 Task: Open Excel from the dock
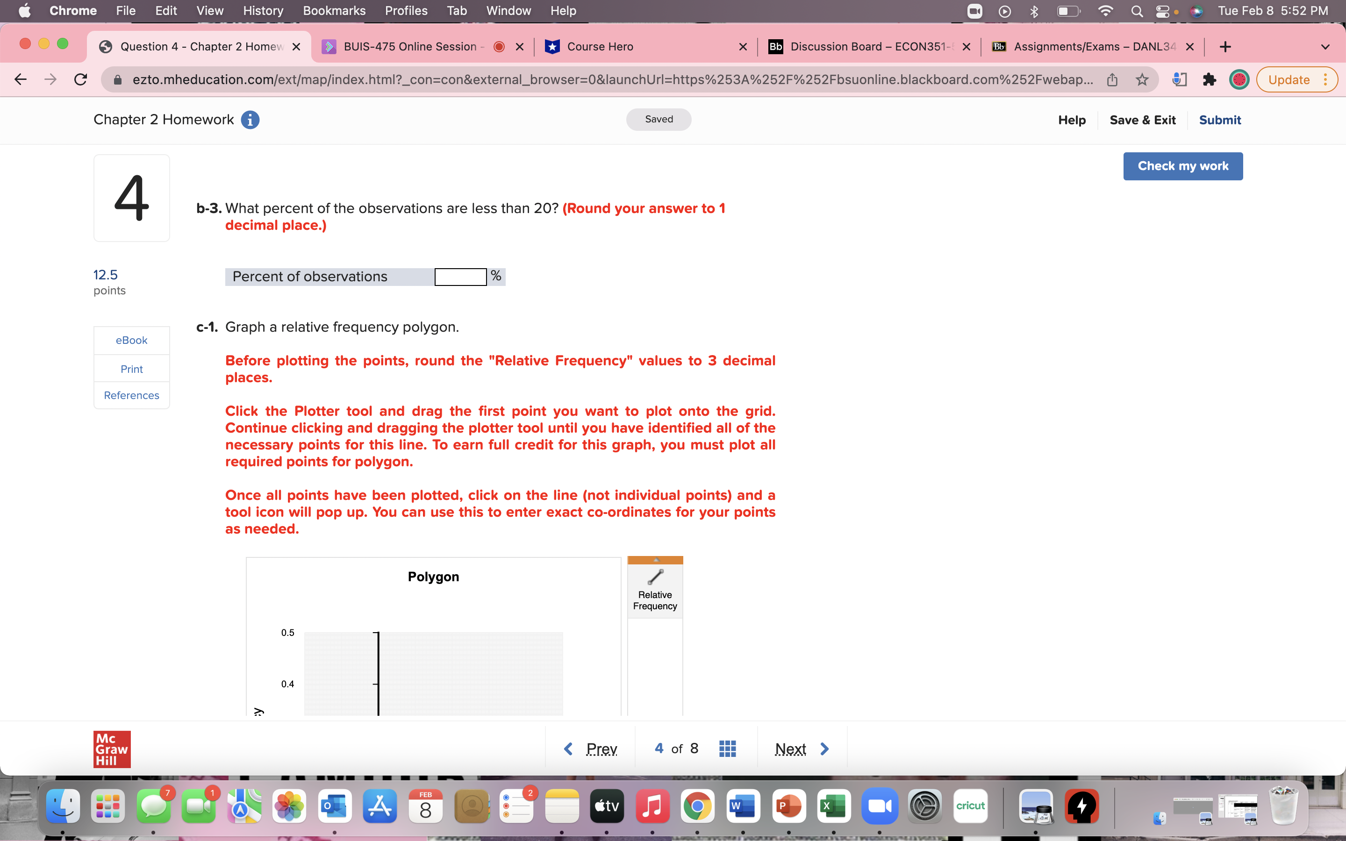coord(833,805)
